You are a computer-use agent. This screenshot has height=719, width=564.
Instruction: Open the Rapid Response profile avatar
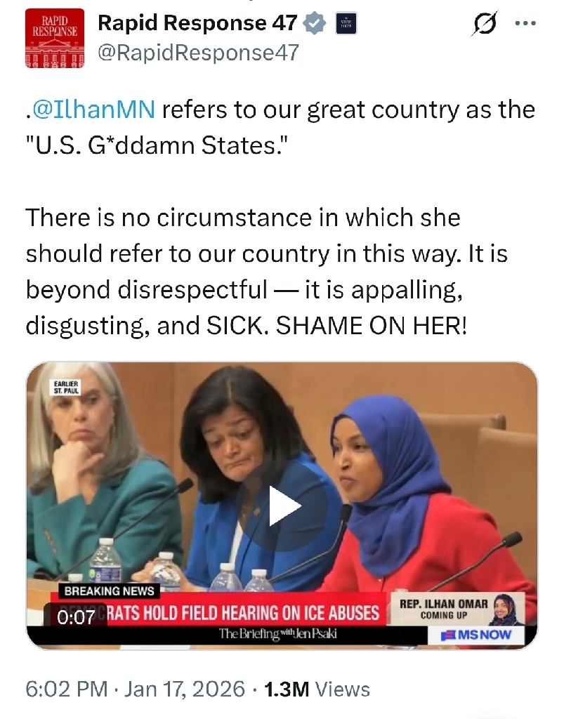pos(55,39)
